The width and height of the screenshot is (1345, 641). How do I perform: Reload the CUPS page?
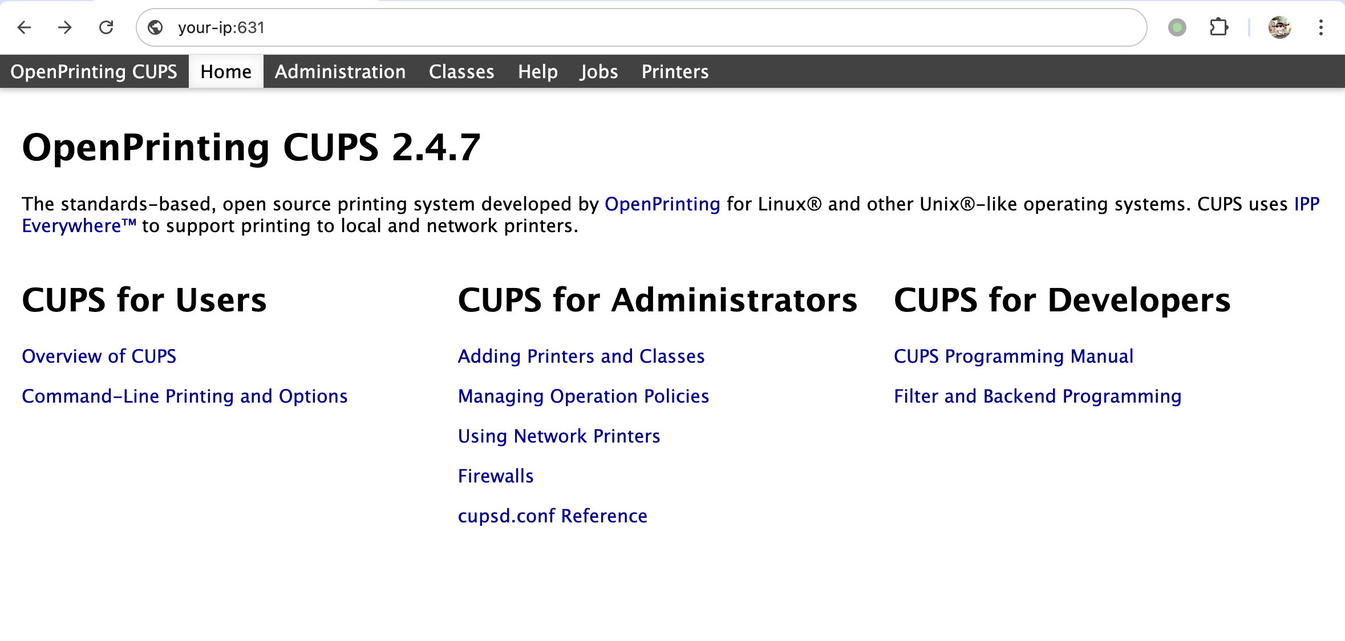coord(106,27)
